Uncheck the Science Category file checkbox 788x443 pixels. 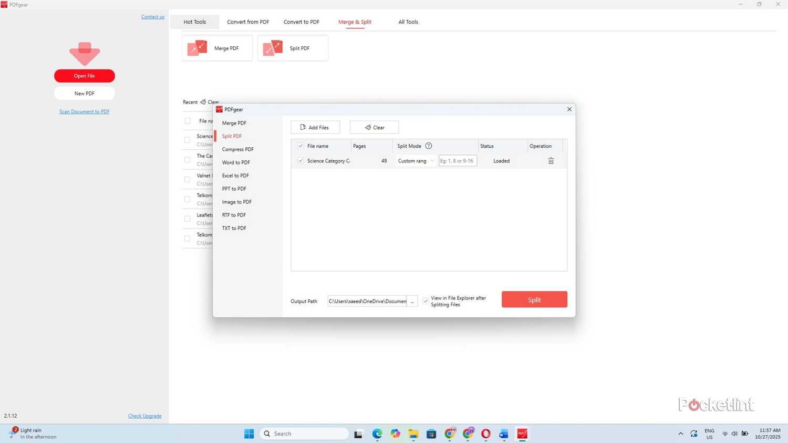pyautogui.click(x=300, y=161)
